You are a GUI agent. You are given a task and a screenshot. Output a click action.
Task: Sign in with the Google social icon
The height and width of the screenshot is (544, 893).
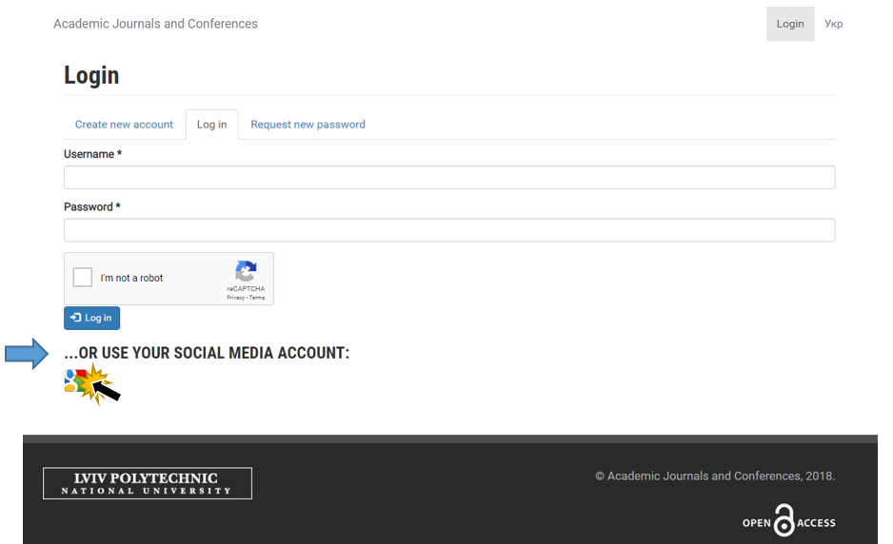(75, 380)
